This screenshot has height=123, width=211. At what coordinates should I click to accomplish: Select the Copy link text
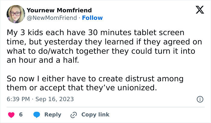tap(95, 115)
